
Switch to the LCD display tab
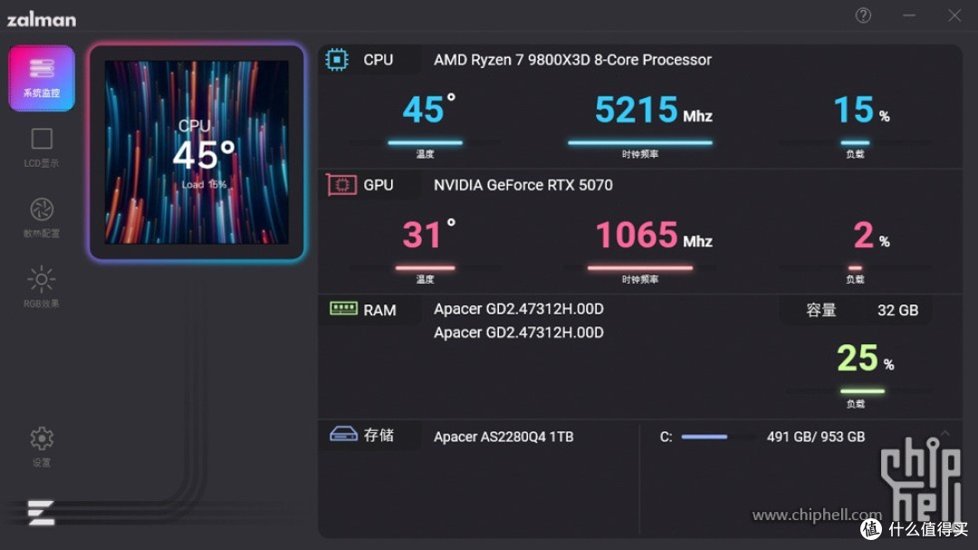pos(42,148)
